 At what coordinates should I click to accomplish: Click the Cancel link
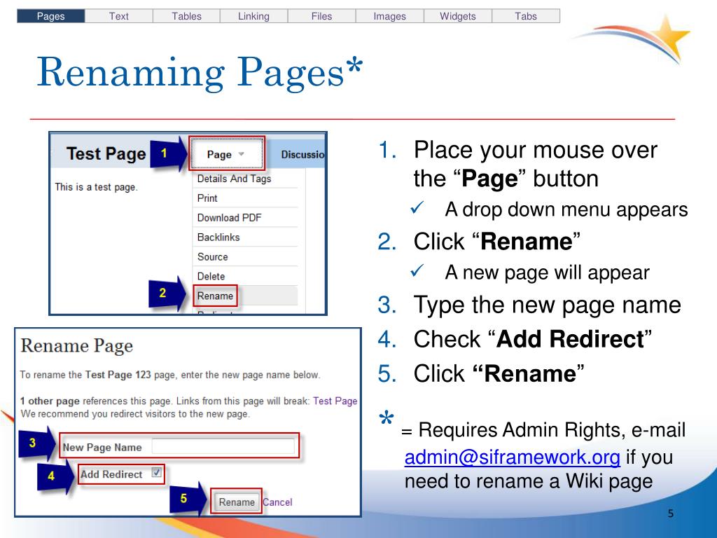(x=277, y=502)
